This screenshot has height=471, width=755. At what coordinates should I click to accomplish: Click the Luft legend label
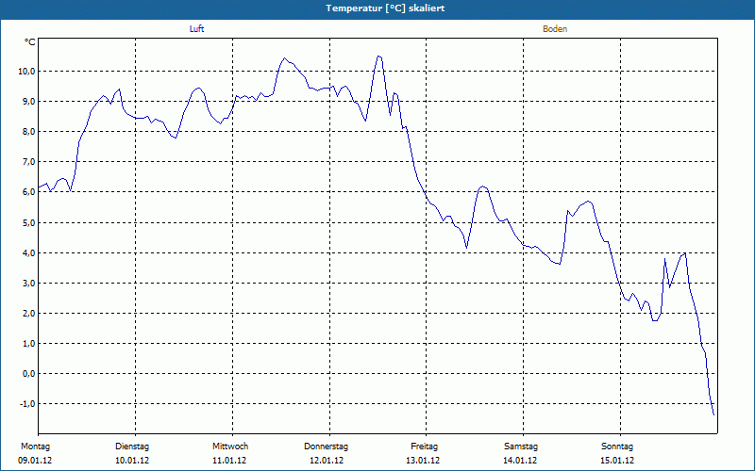tap(196, 29)
